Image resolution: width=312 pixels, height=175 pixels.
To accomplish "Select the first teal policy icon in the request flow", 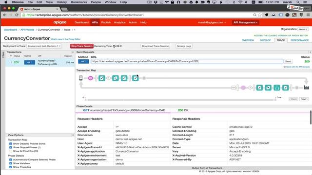I will (102, 78).
